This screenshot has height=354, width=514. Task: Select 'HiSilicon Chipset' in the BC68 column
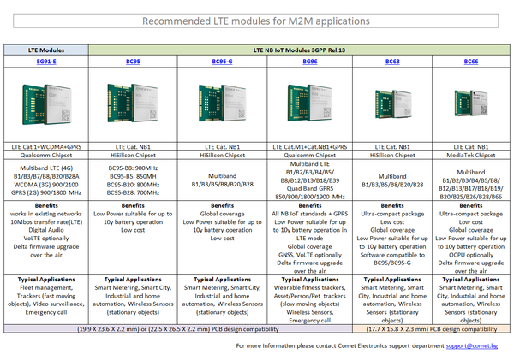pyautogui.click(x=392, y=155)
